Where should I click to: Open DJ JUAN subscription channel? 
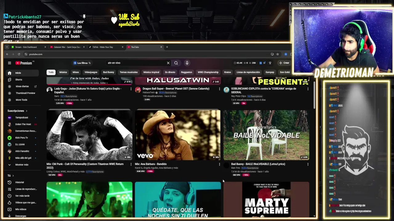point(22,145)
